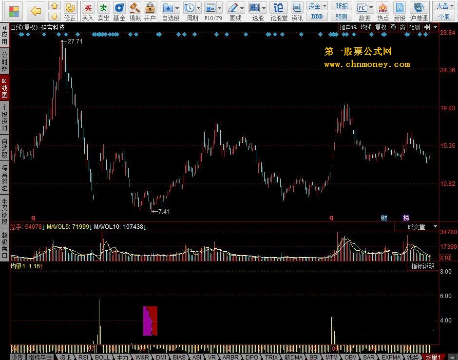This screenshot has width=458, height=360.
Task: Open the 指标平台 button
Action: (40, 357)
